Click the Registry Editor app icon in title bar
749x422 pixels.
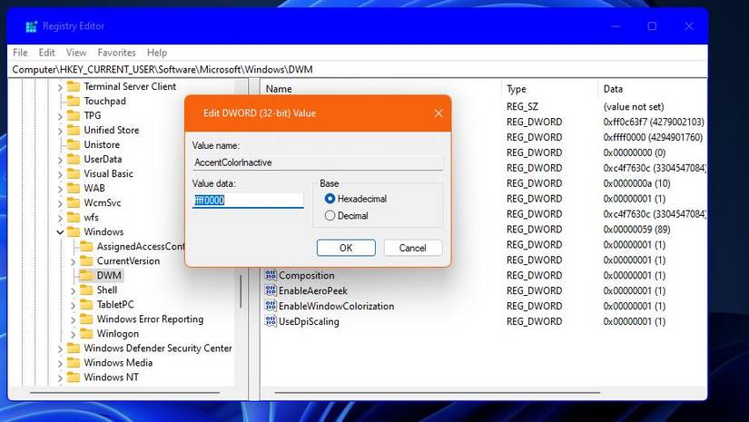(31, 26)
